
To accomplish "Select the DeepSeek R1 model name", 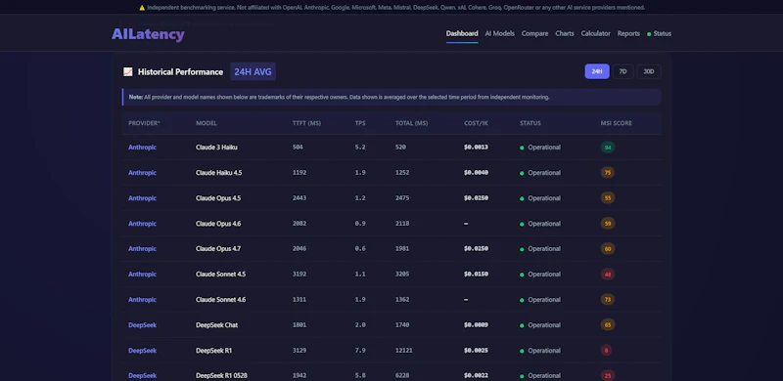I will [213, 350].
